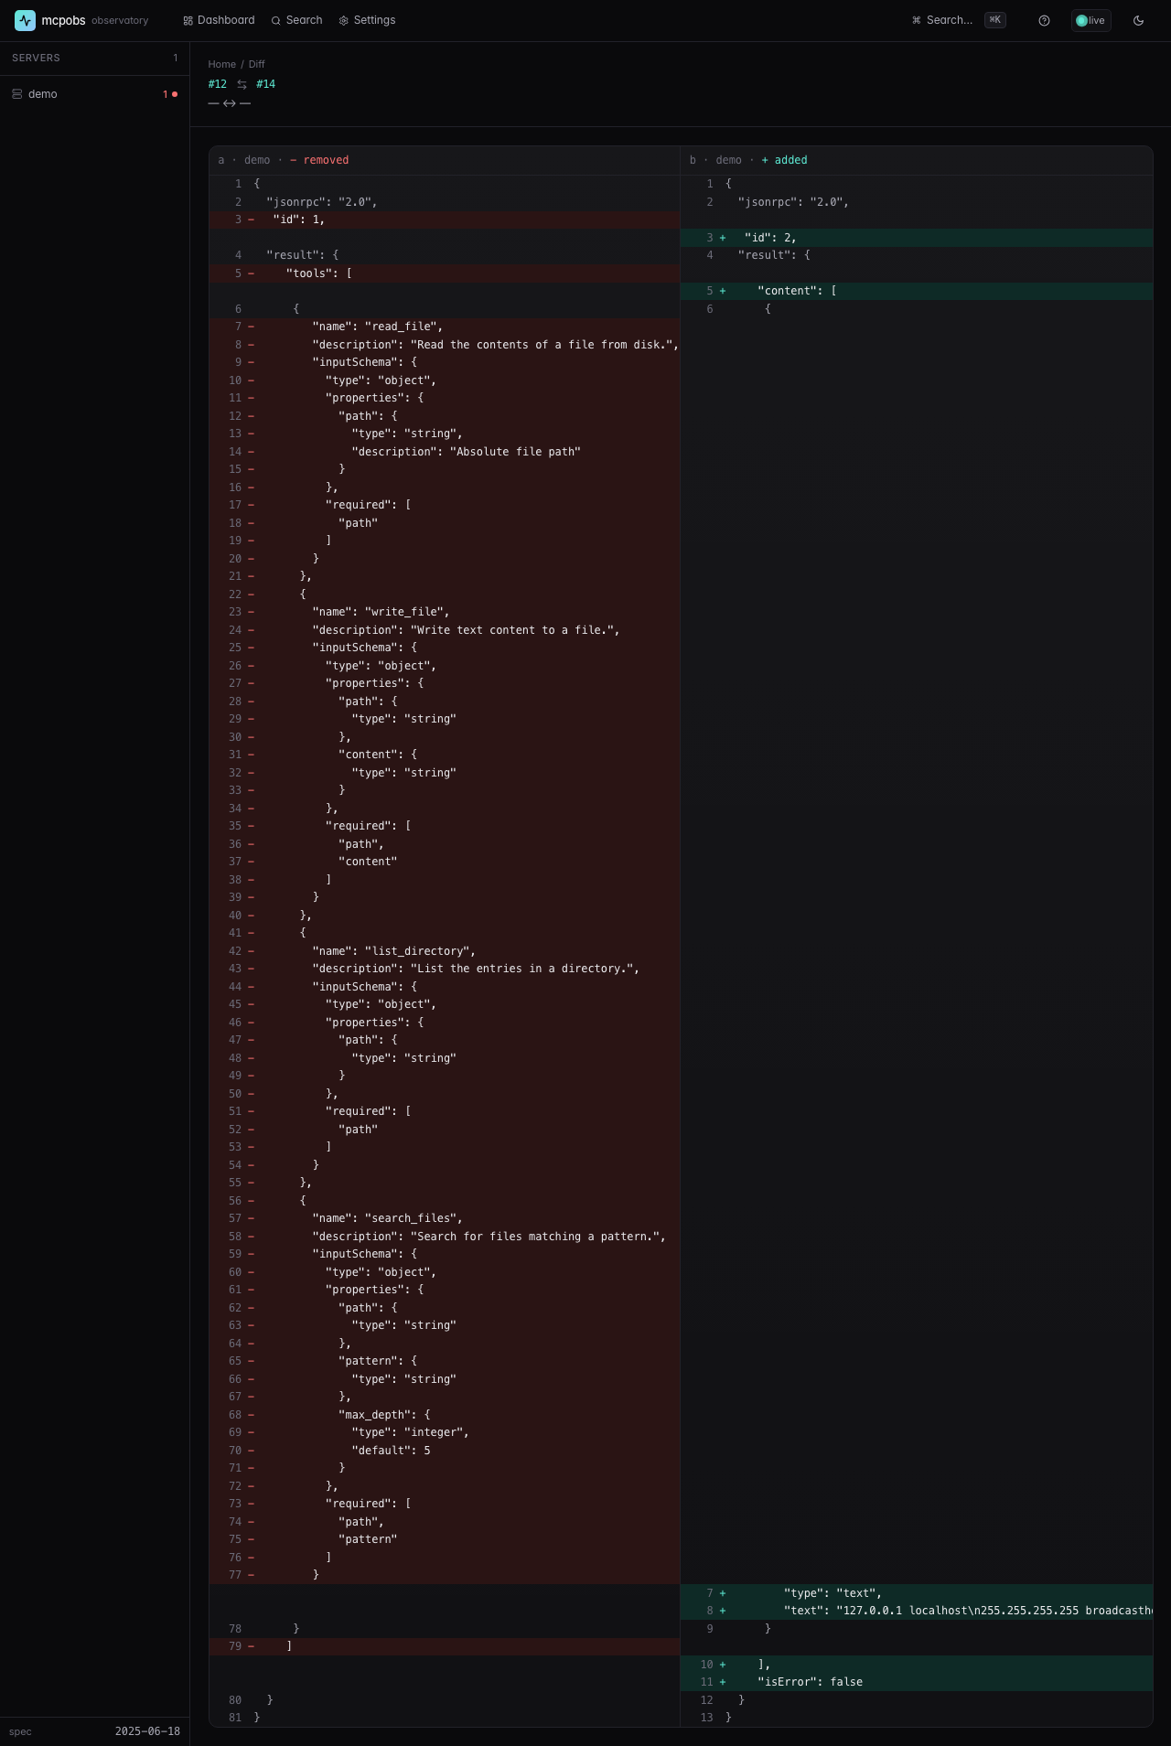This screenshot has height=1746, width=1171.
Task: Click the 'Absolute file path' description line
Action: point(445,452)
